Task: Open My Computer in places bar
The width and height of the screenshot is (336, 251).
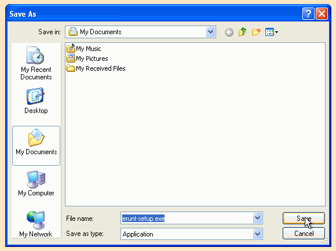Action: pyautogui.click(x=36, y=184)
